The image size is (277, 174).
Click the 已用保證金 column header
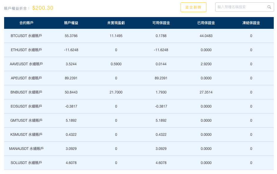click(x=206, y=23)
